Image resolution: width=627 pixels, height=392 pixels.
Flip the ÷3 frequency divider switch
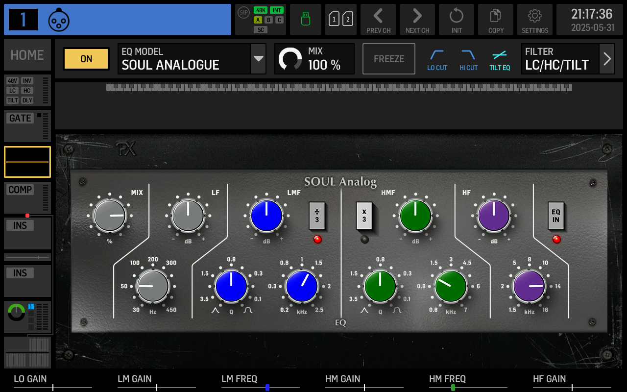317,216
